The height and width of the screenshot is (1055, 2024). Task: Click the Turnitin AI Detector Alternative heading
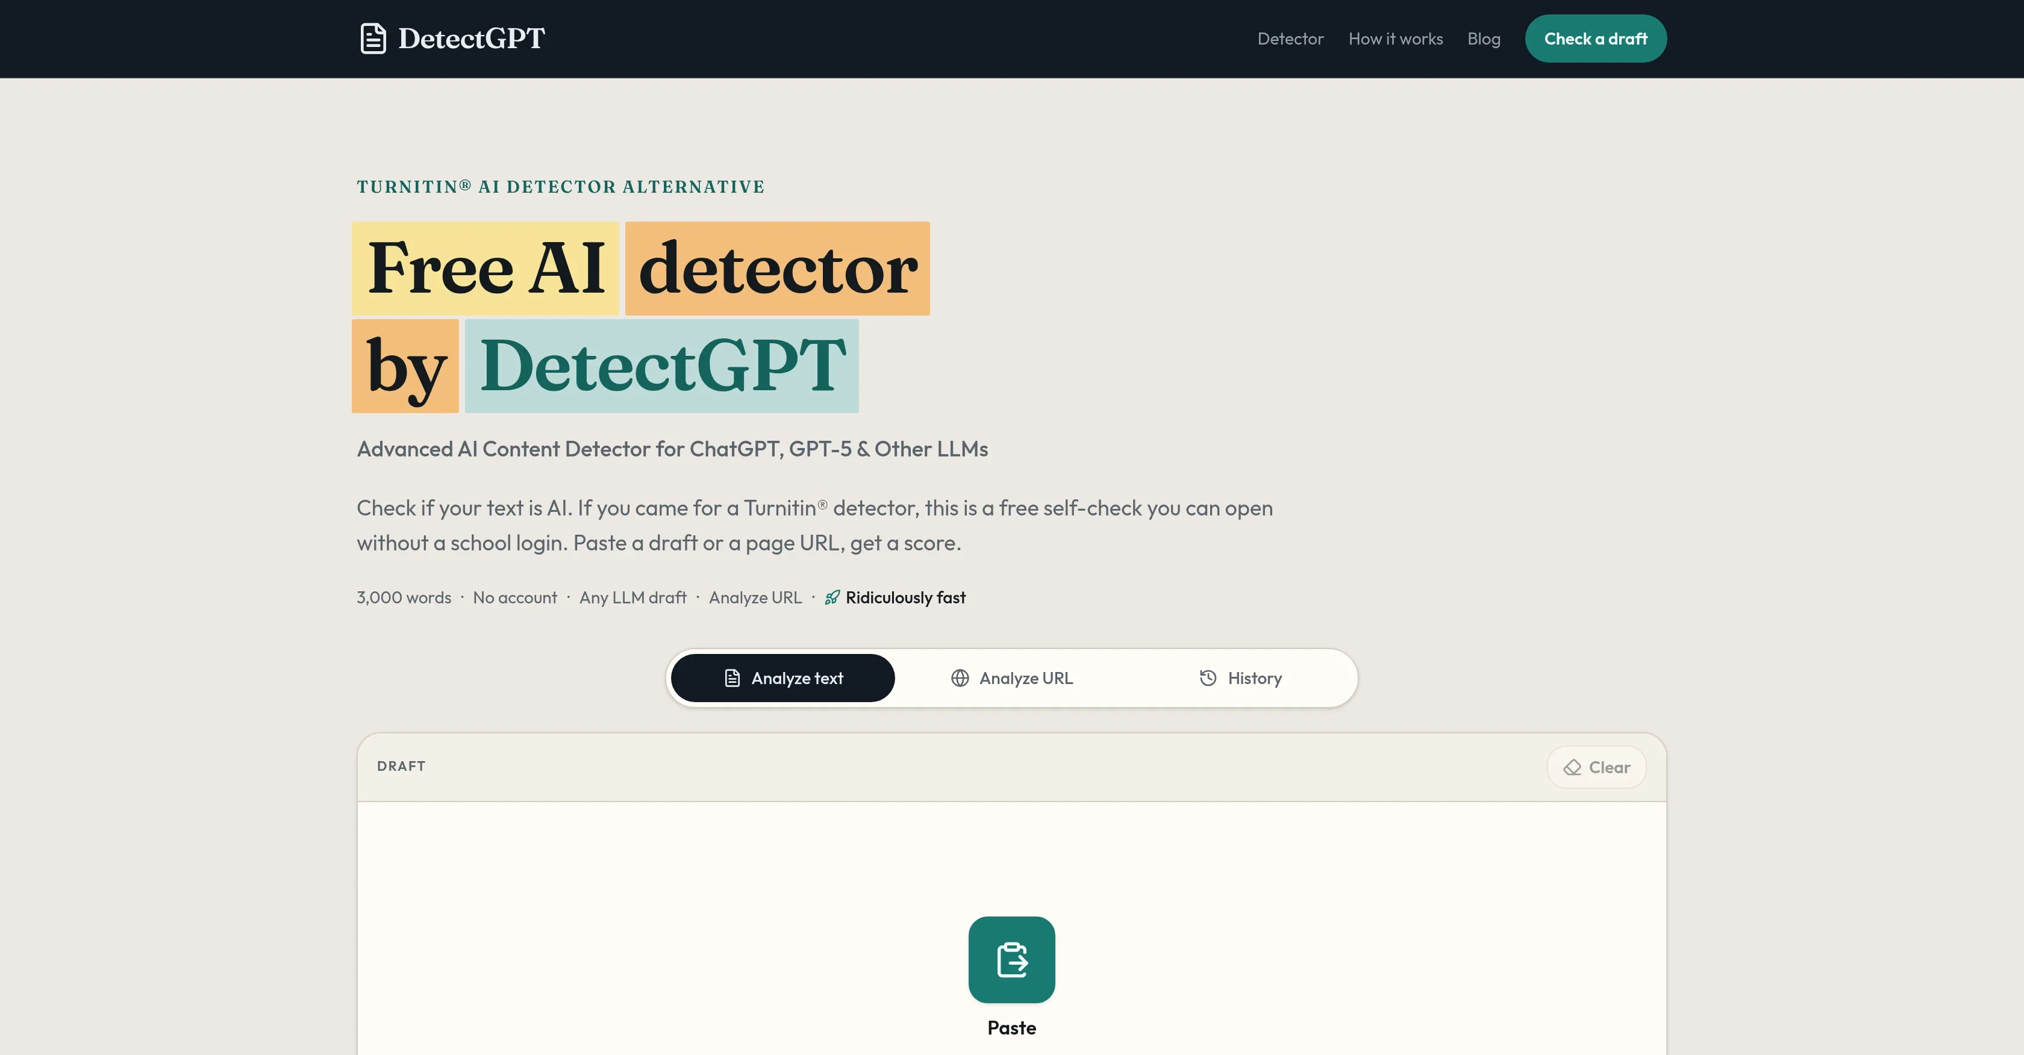pos(560,187)
